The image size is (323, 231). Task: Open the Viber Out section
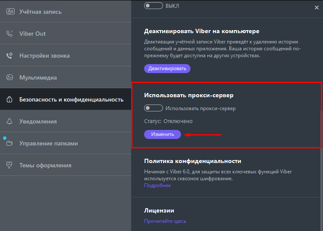pyautogui.click(x=65, y=34)
